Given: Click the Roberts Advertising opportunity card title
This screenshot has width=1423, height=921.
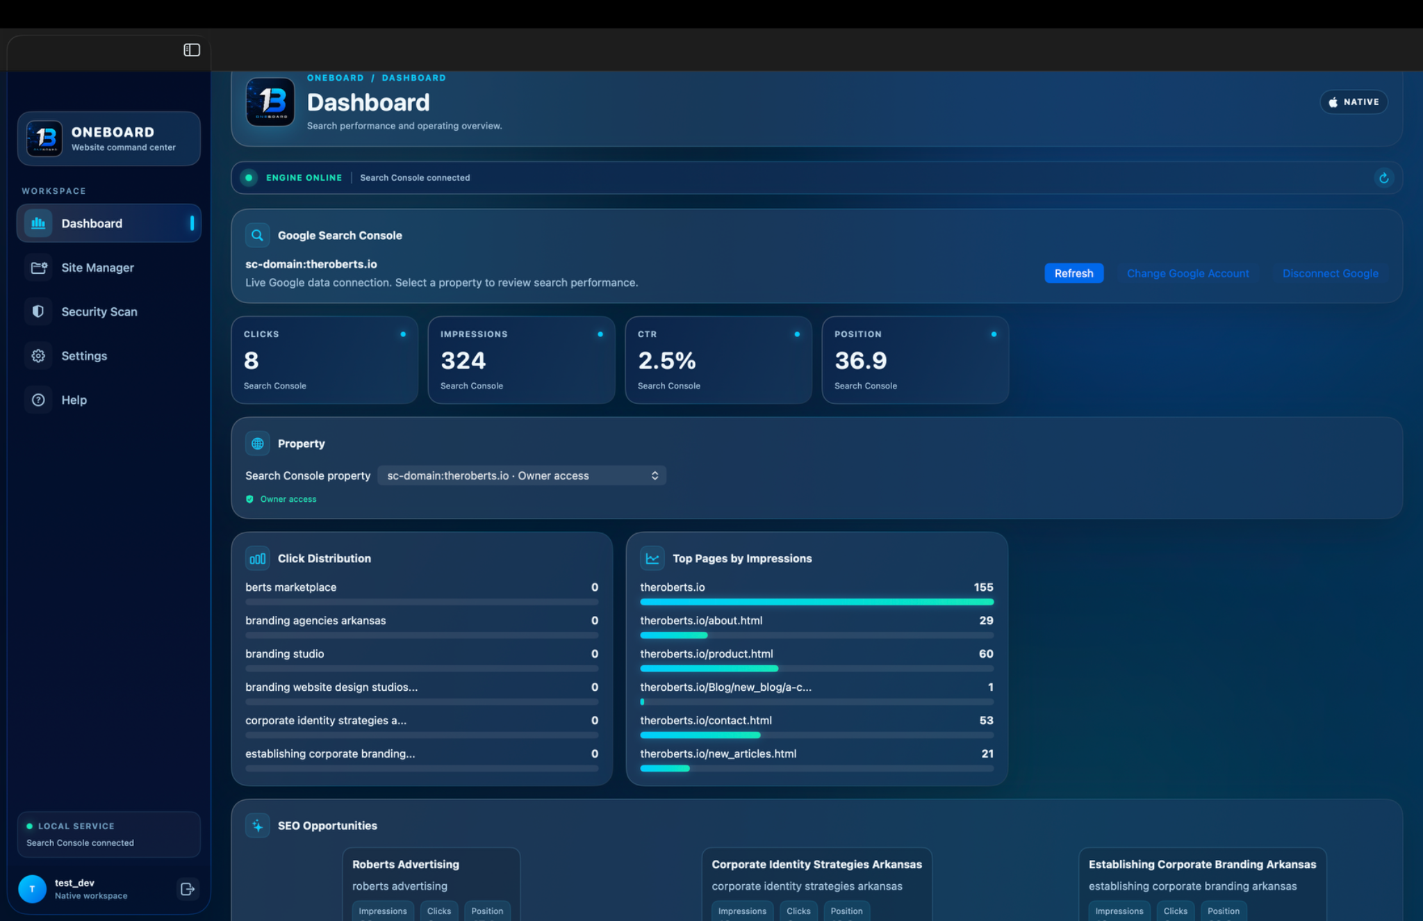Looking at the screenshot, I should 405,864.
